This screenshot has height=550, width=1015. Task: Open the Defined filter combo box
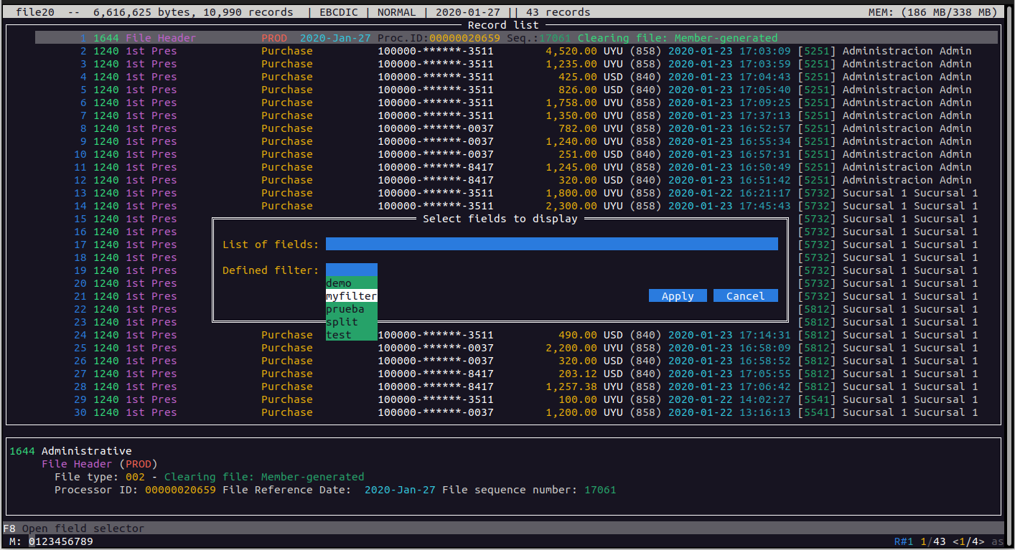pyautogui.click(x=351, y=270)
